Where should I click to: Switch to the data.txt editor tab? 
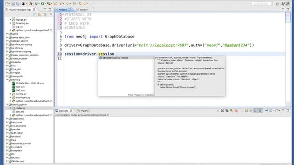point(84,10)
